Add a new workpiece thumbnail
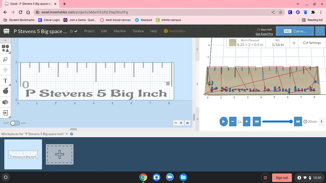Viewport: 326px width, 183px height. pyautogui.click(x=59, y=154)
